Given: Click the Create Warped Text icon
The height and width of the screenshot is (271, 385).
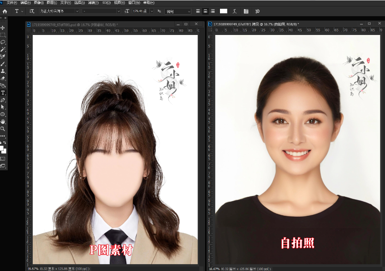Looking at the screenshot, I should (235, 11).
